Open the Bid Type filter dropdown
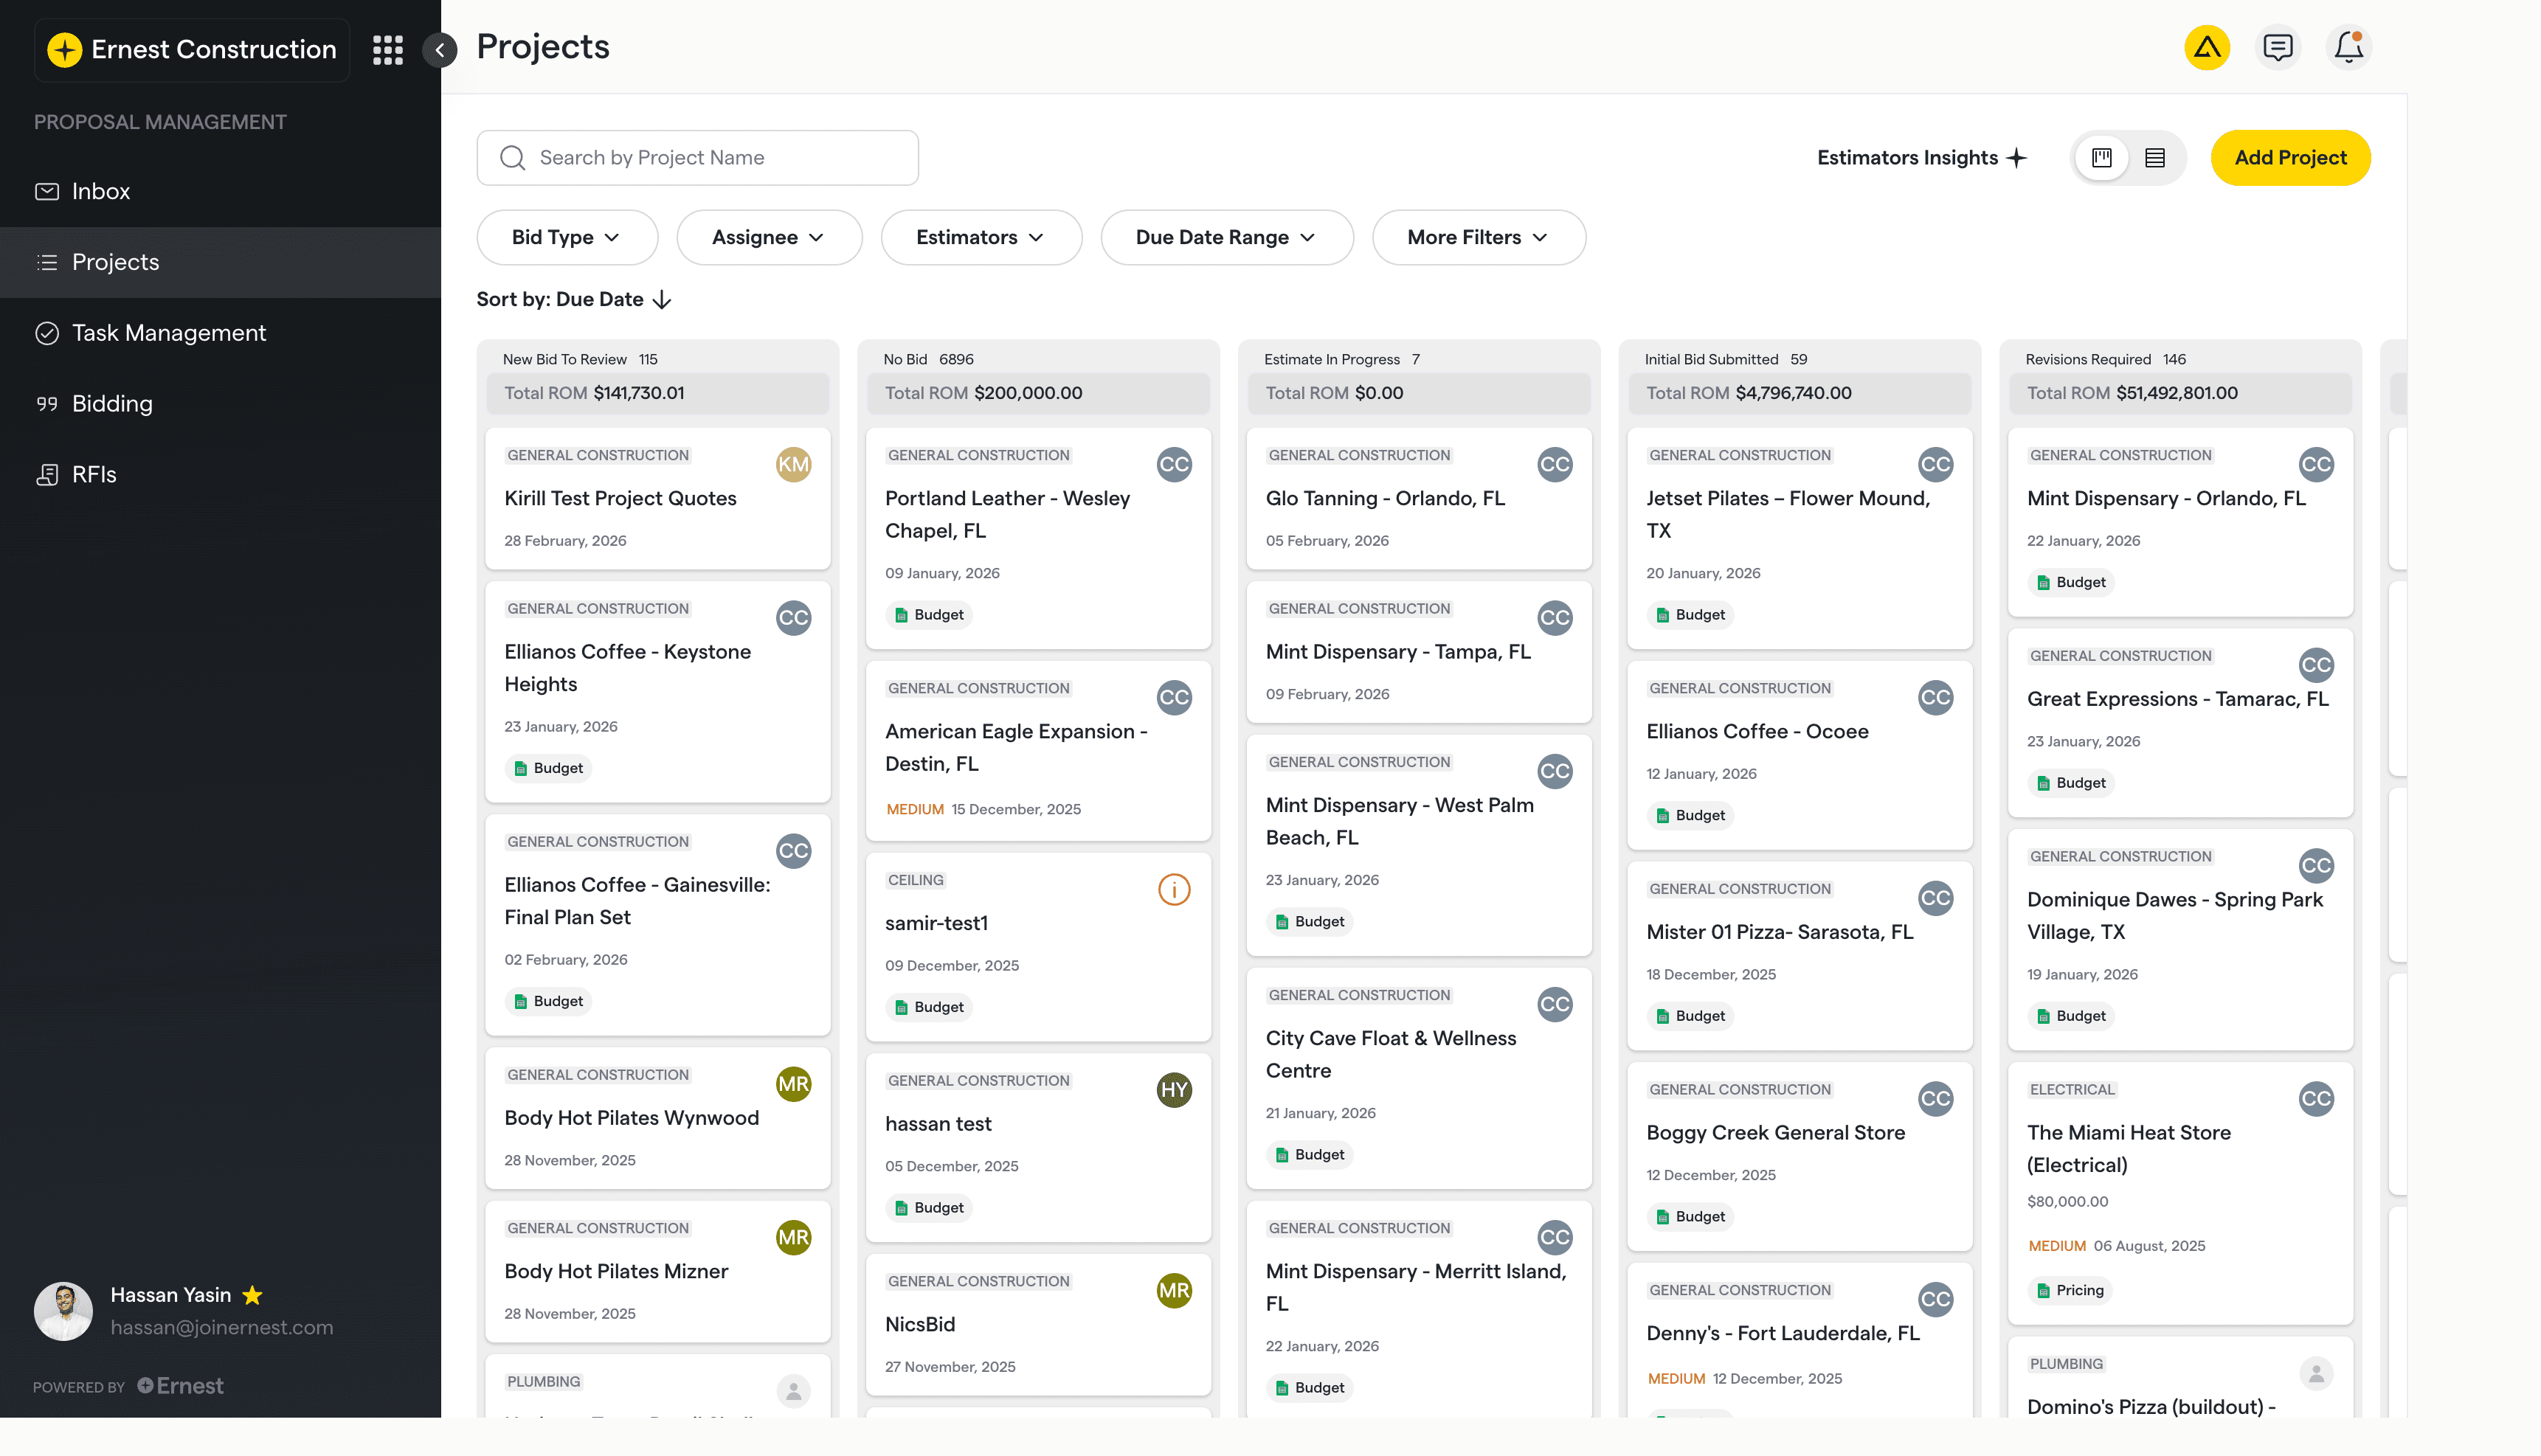The height and width of the screenshot is (1456, 2541). pyautogui.click(x=567, y=237)
